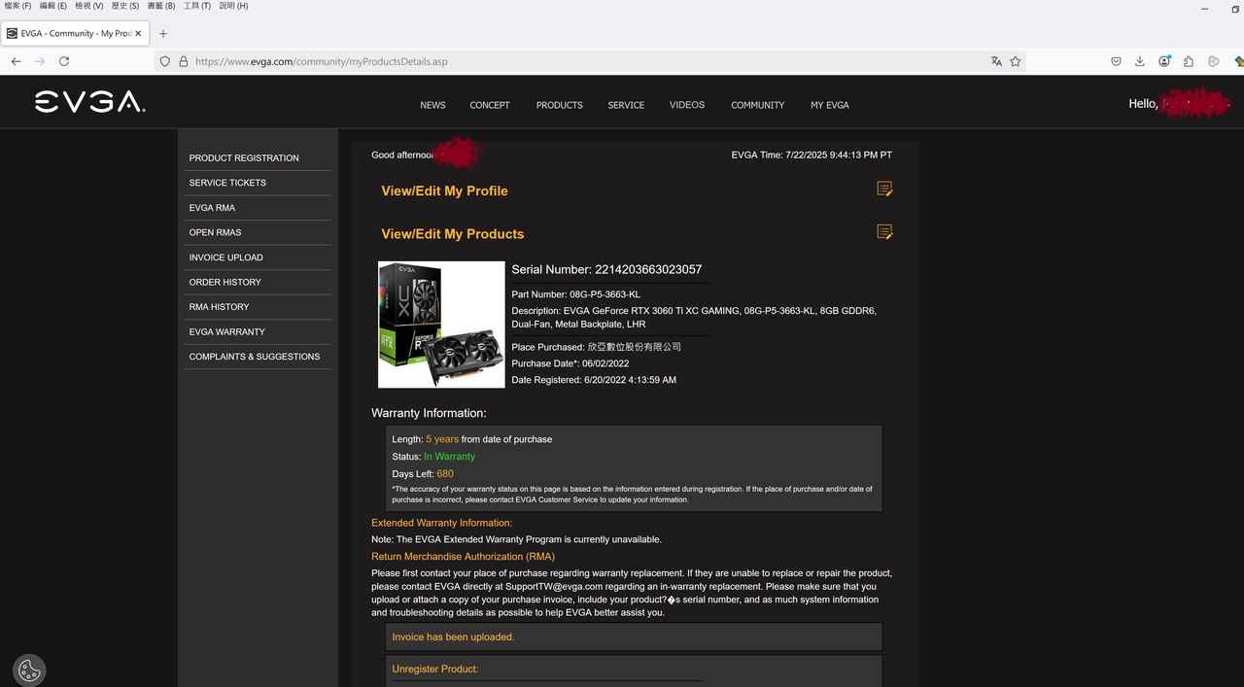Viewport: 1244px width, 687px height.
Task: Open the 編輯 (E) menu
Action: [53, 6]
